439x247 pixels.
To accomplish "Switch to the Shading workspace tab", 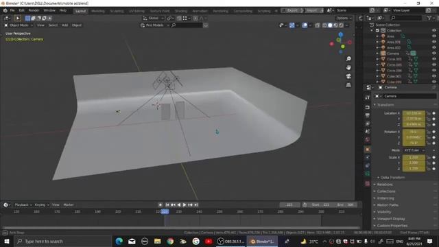I will 181,11.
